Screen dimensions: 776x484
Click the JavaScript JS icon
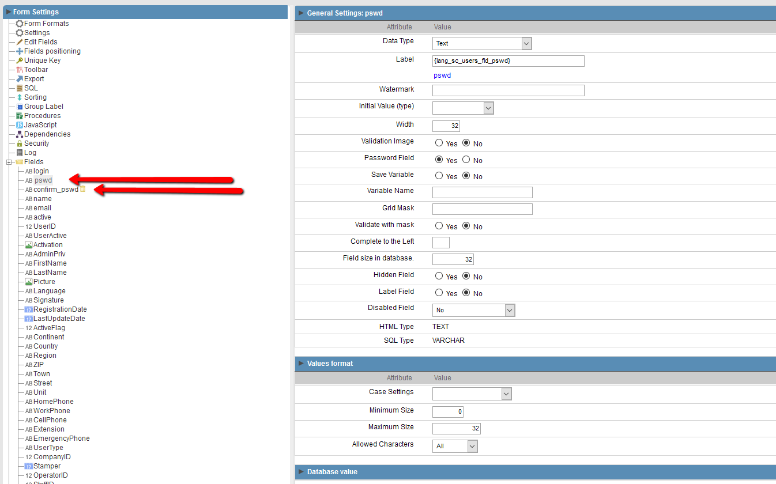tap(20, 125)
